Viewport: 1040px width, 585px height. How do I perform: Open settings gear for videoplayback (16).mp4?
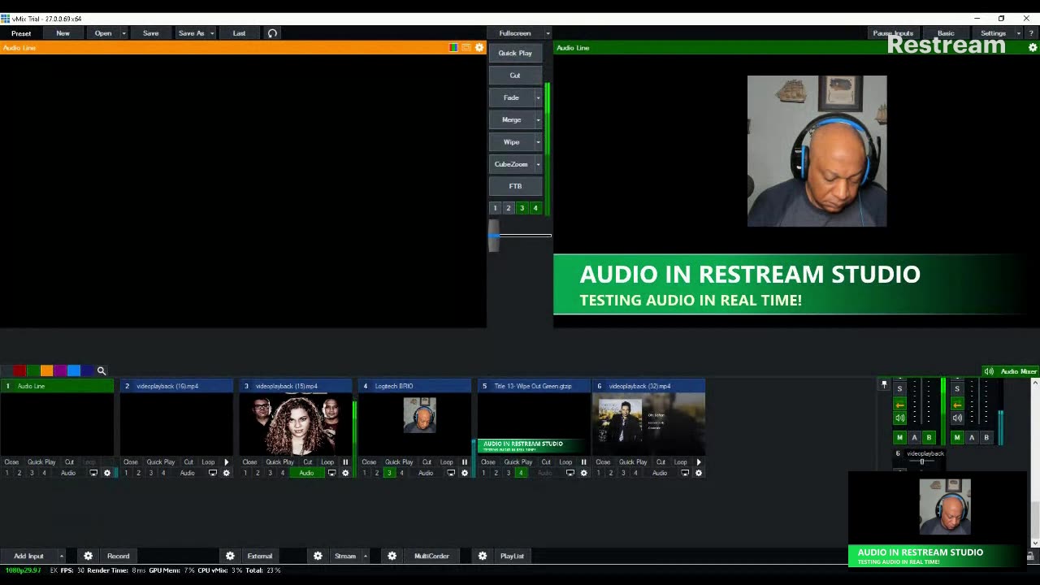(226, 473)
